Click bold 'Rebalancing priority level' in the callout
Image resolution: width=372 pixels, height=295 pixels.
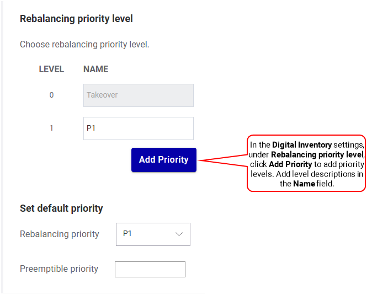coord(317,155)
